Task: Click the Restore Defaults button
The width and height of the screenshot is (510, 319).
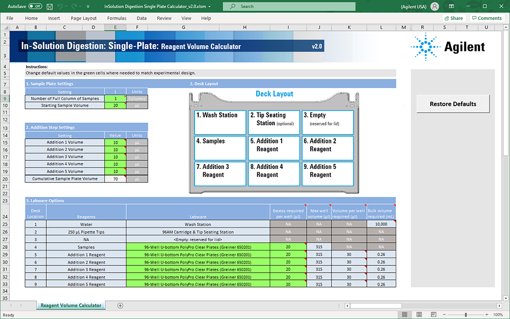Action: (453, 104)
